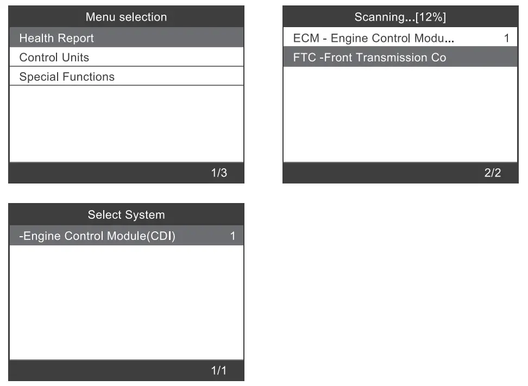Click the blank area below Special Functions
Viewport: 528px width, 386px height.
126,124
